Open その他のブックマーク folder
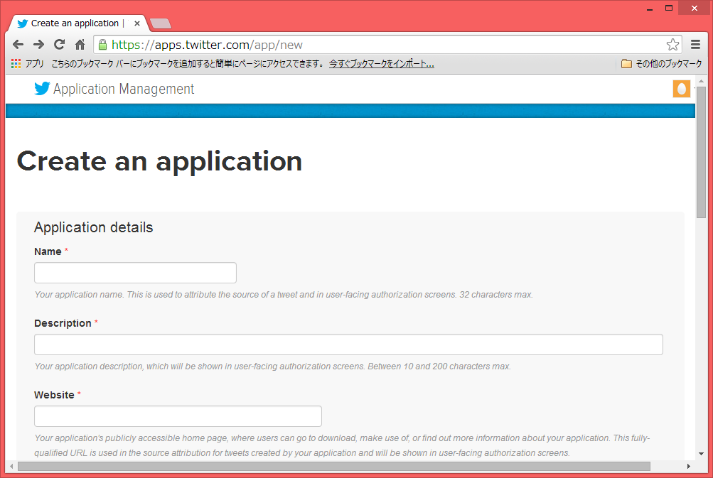This screenshot has width=713, height=478. tap(661, 64)
